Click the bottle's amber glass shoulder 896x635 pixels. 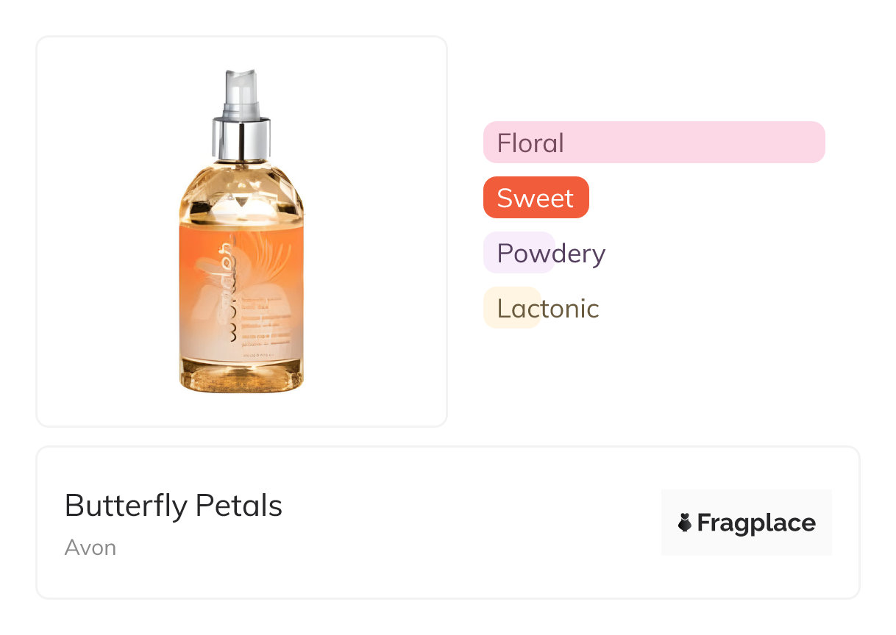[x=241, y=190]
